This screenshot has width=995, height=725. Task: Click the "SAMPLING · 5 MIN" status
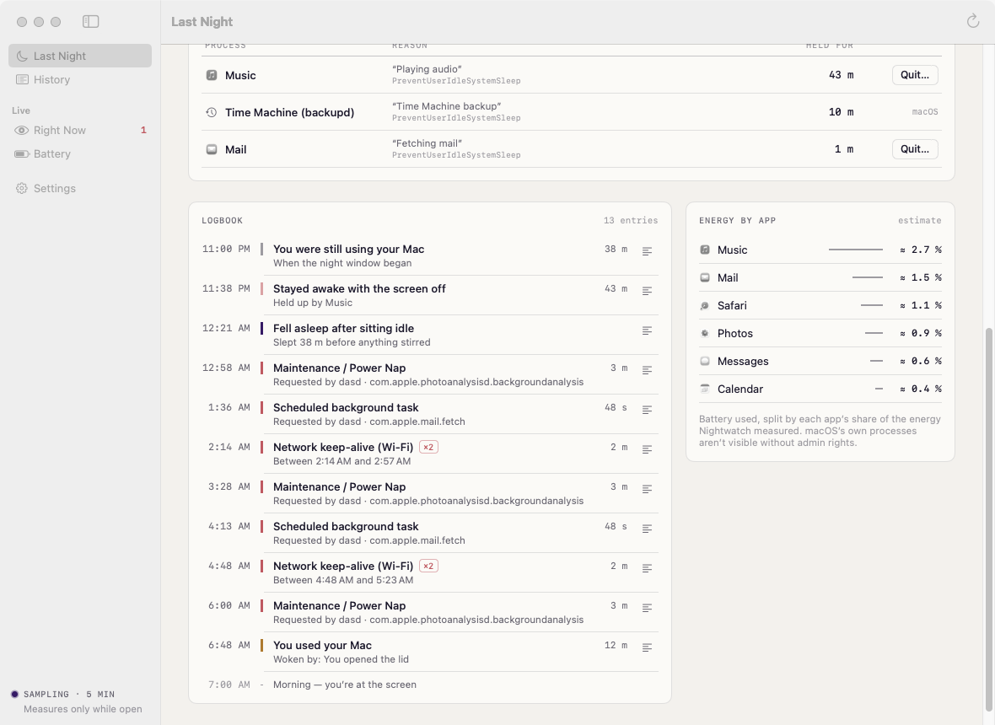point(69,695)
